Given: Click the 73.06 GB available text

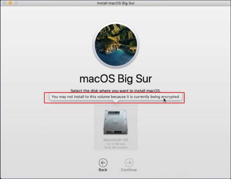Looking at the screenshot, I should (x=116, y=147).
